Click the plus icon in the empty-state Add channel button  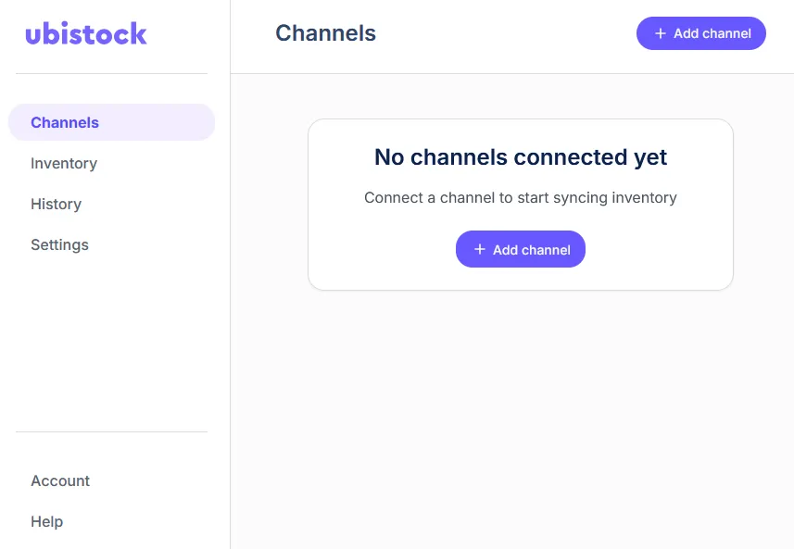480,249
